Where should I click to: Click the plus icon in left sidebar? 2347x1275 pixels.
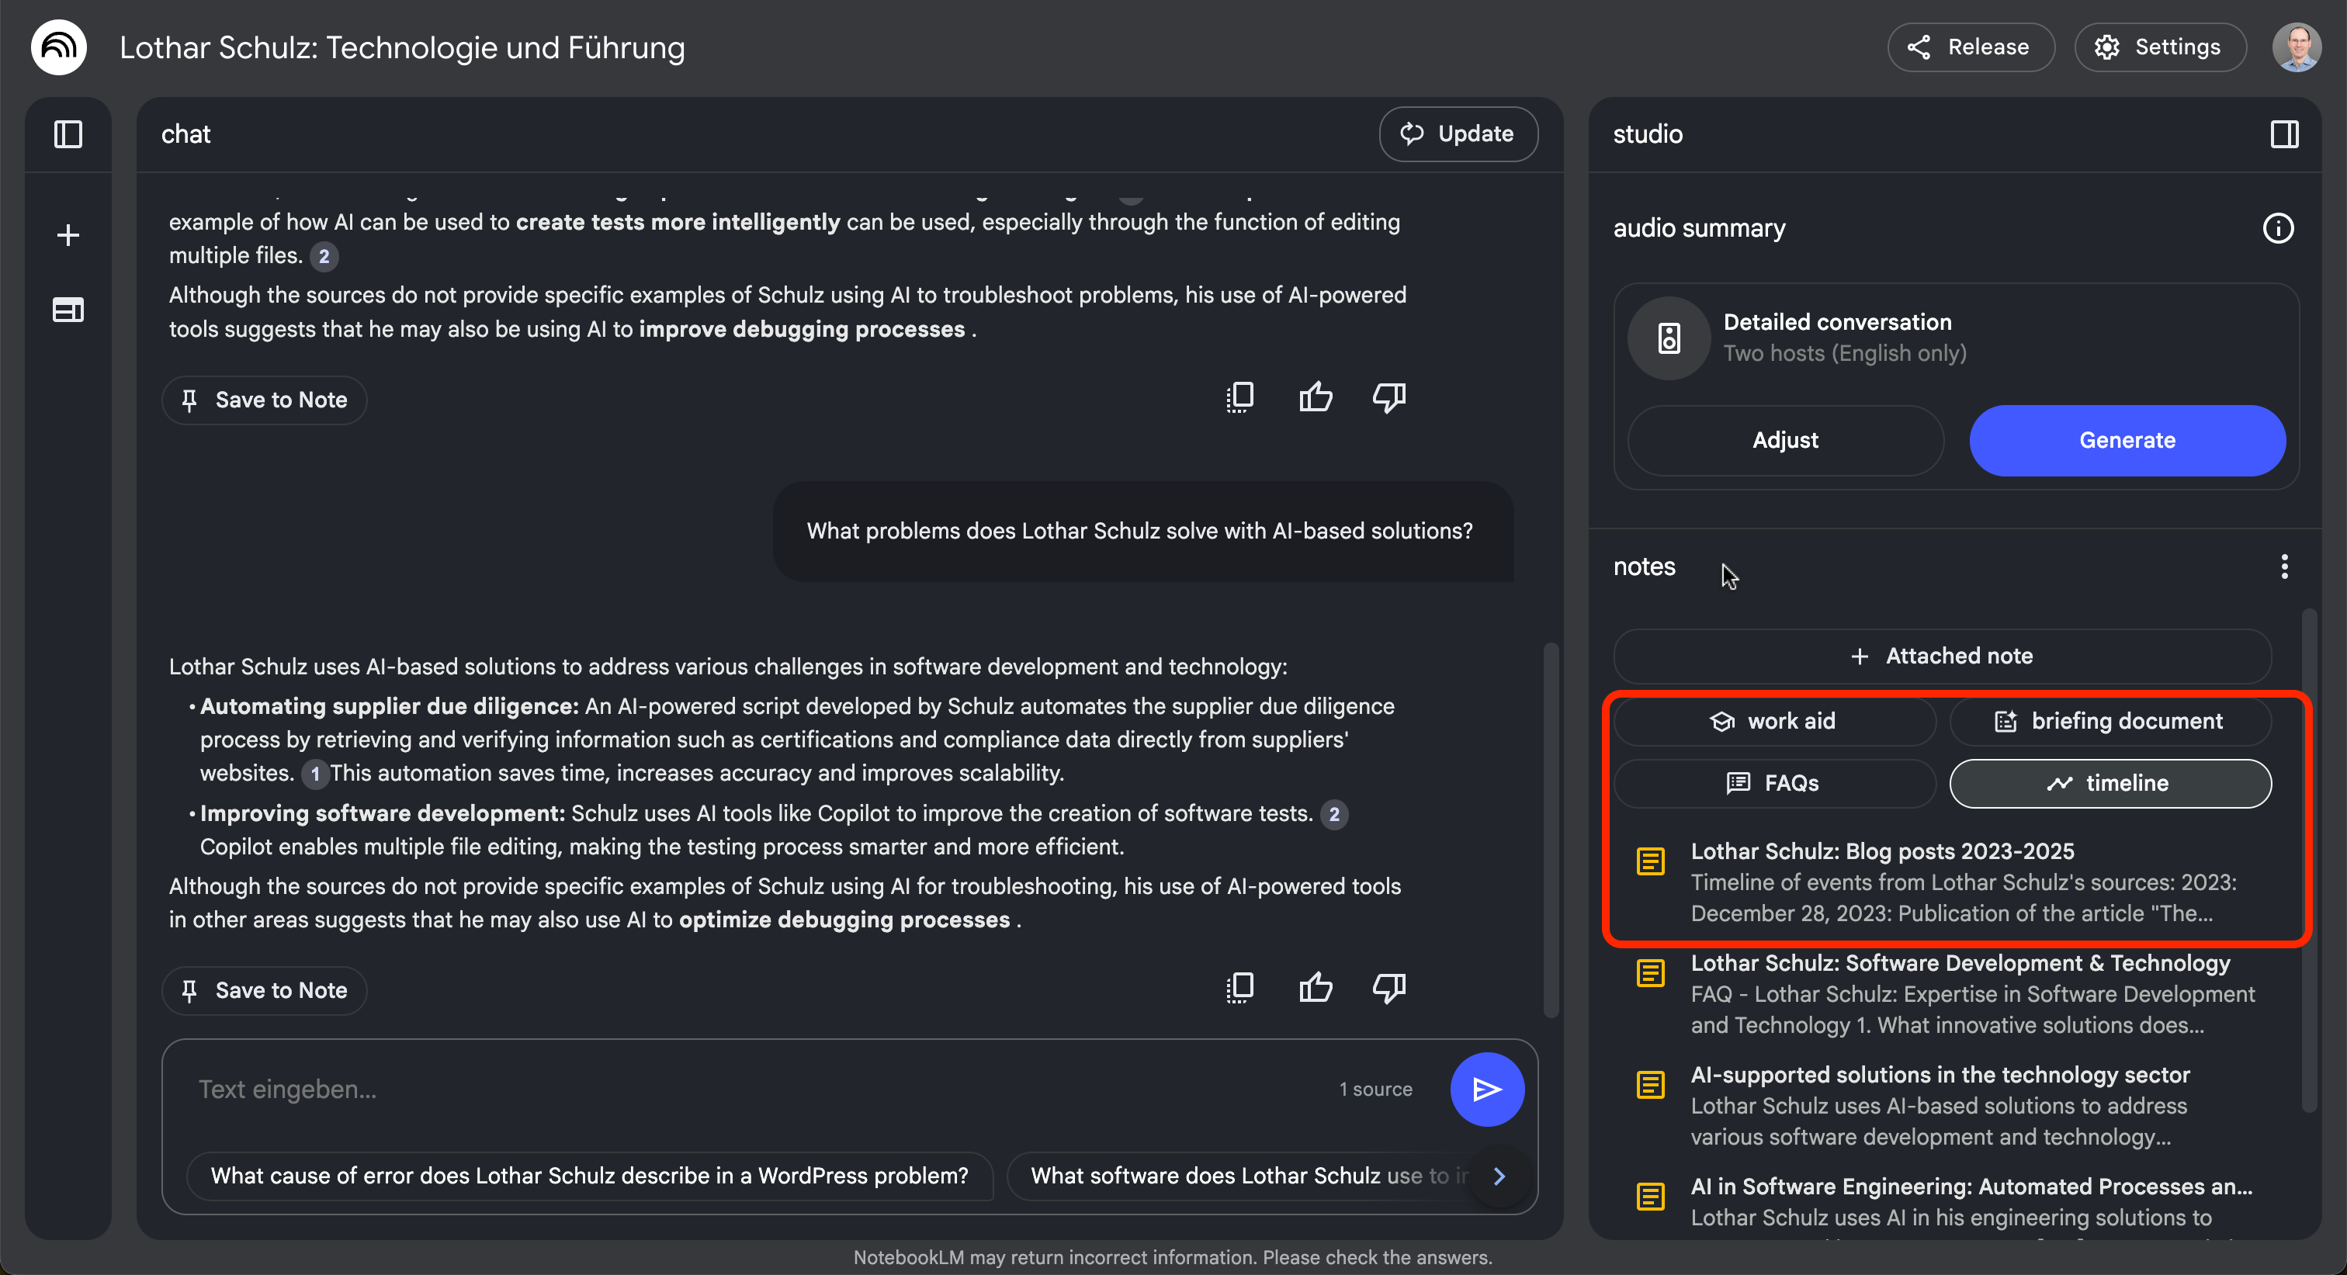(x=68, y=235)
